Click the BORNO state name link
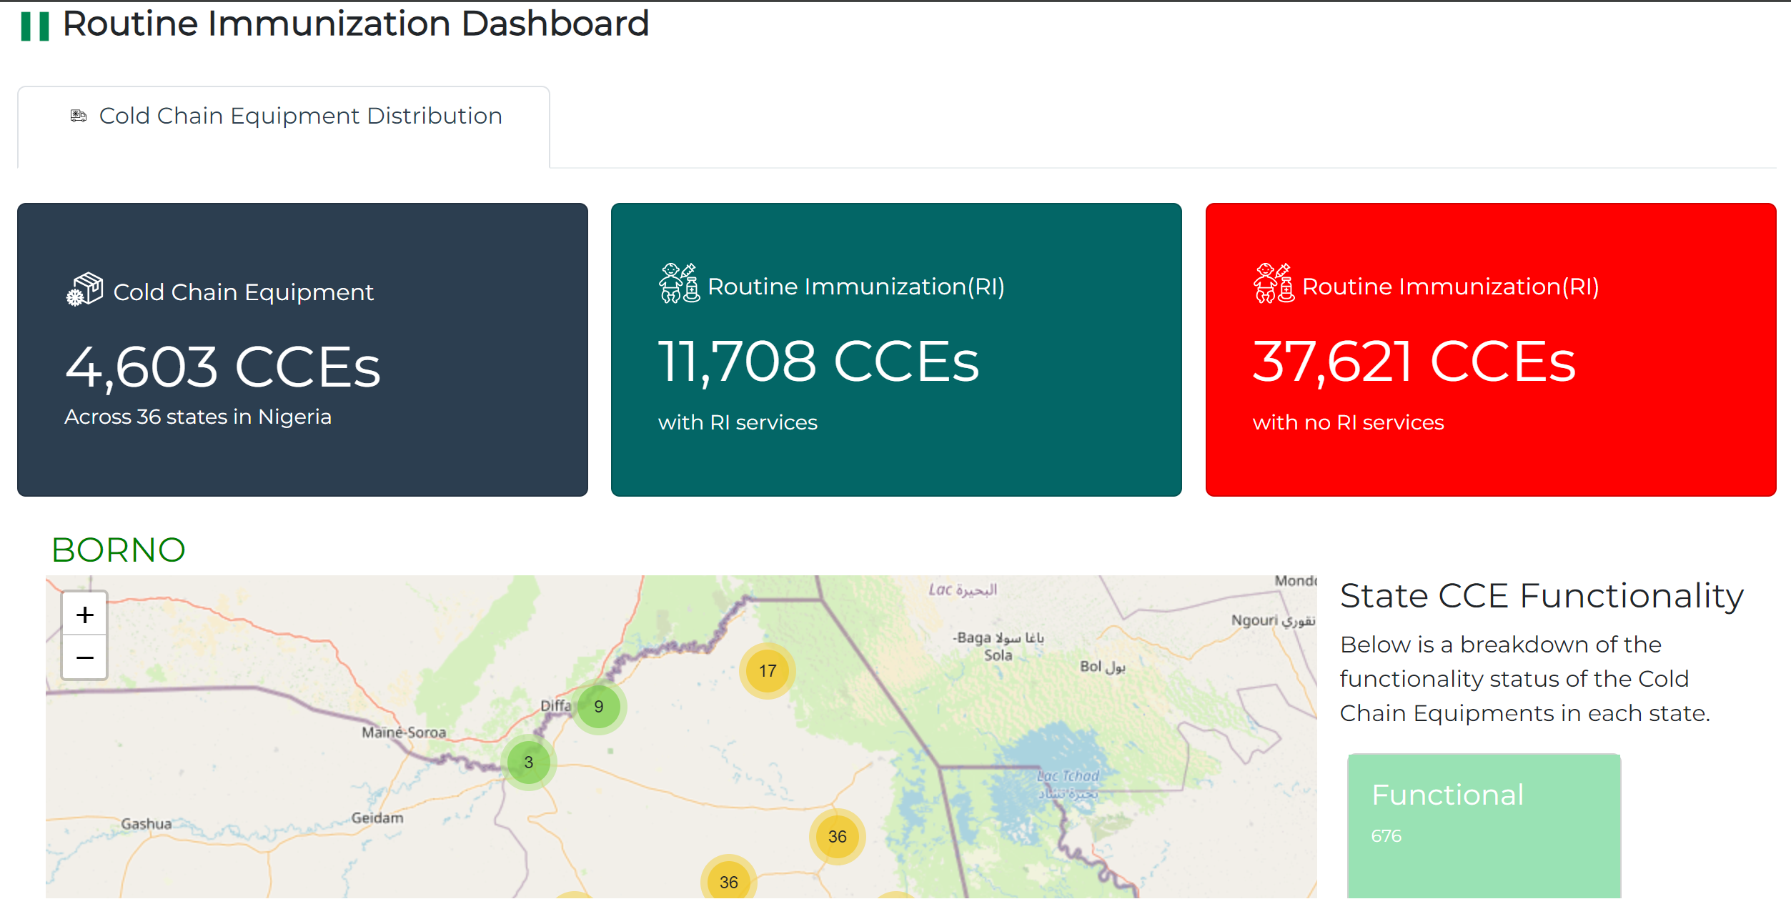The height and width of the screenshot is (899, 1791). coord(118,550)
